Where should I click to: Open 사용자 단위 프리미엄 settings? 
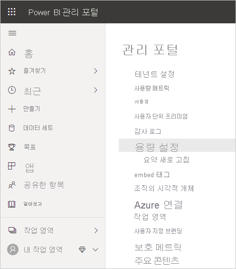click(x=161, y=117)
